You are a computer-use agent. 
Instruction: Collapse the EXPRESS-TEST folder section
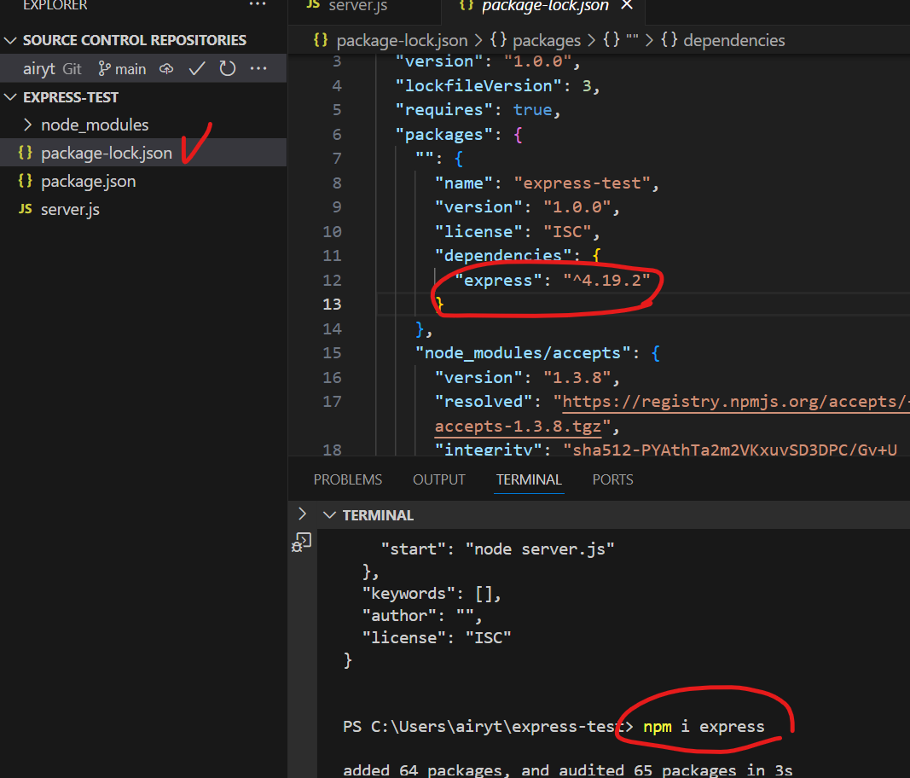tap(10, 96)
